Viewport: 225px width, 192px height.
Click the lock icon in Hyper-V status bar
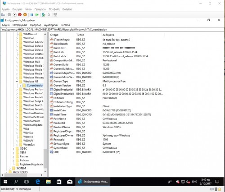tap(220, 189)
